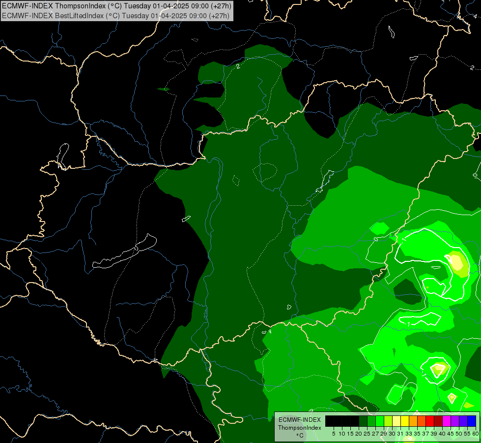The height and width of the screenshot is (443, 481).
Task: Select the red-orange 35–37 legend swatch
Action: [421, 421]
